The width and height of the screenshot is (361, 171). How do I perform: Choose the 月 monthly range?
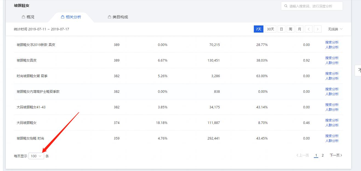(299, 29)
